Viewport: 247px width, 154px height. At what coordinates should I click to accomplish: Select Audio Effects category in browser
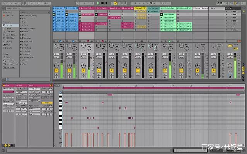pyautogui.click(x=11, y=35)
